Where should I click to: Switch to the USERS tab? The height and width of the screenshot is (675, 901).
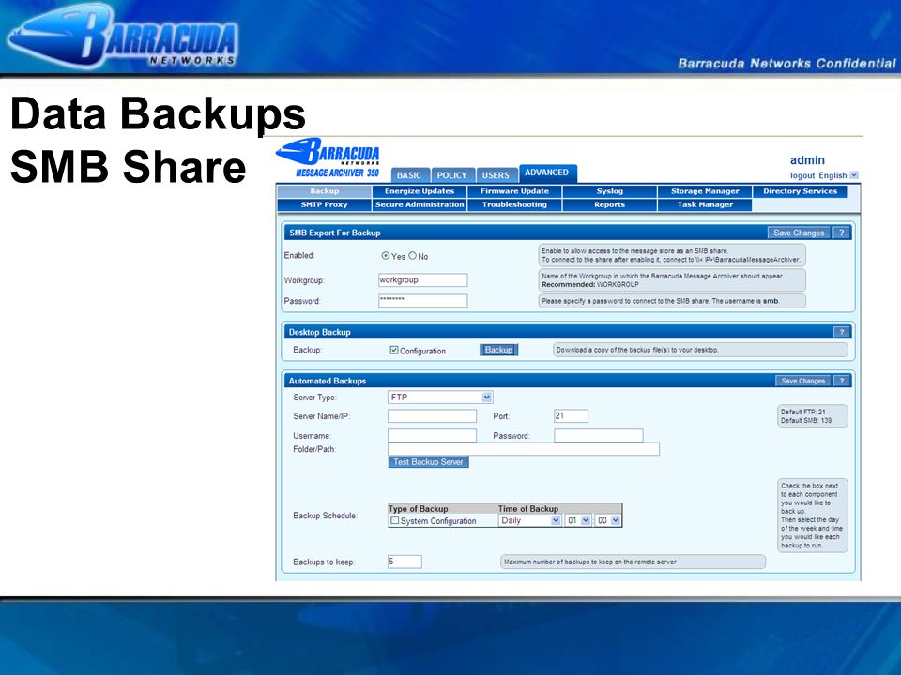[x=496, y=175]
